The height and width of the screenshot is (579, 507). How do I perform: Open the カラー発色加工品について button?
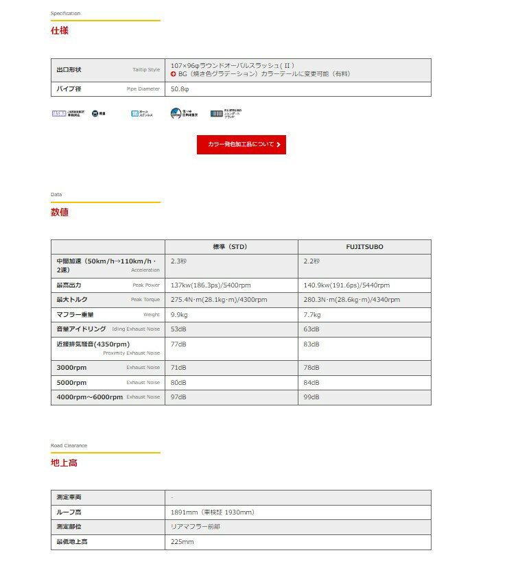241,145
